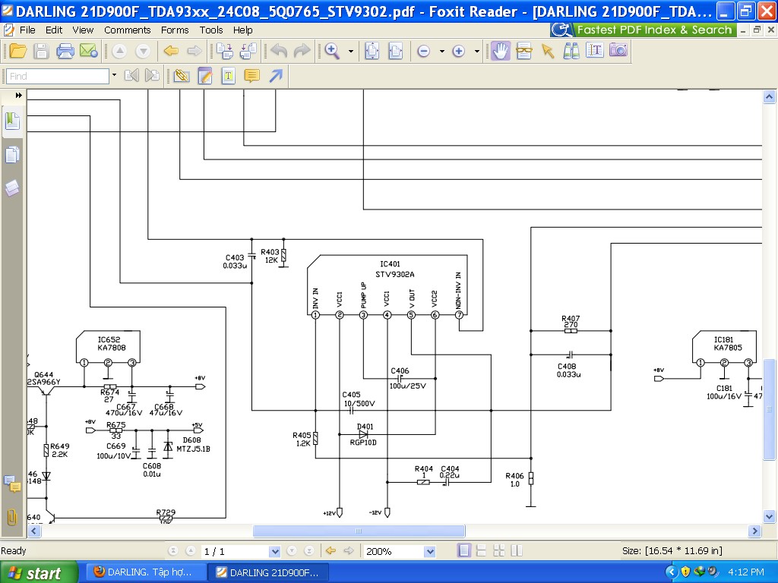Print the document using printer icon
Viewport: 778px width, 583px height.
(x=65, y=51)
